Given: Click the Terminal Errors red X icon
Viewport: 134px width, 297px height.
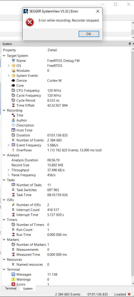Looking at the screenshot, I should [13, 284].
